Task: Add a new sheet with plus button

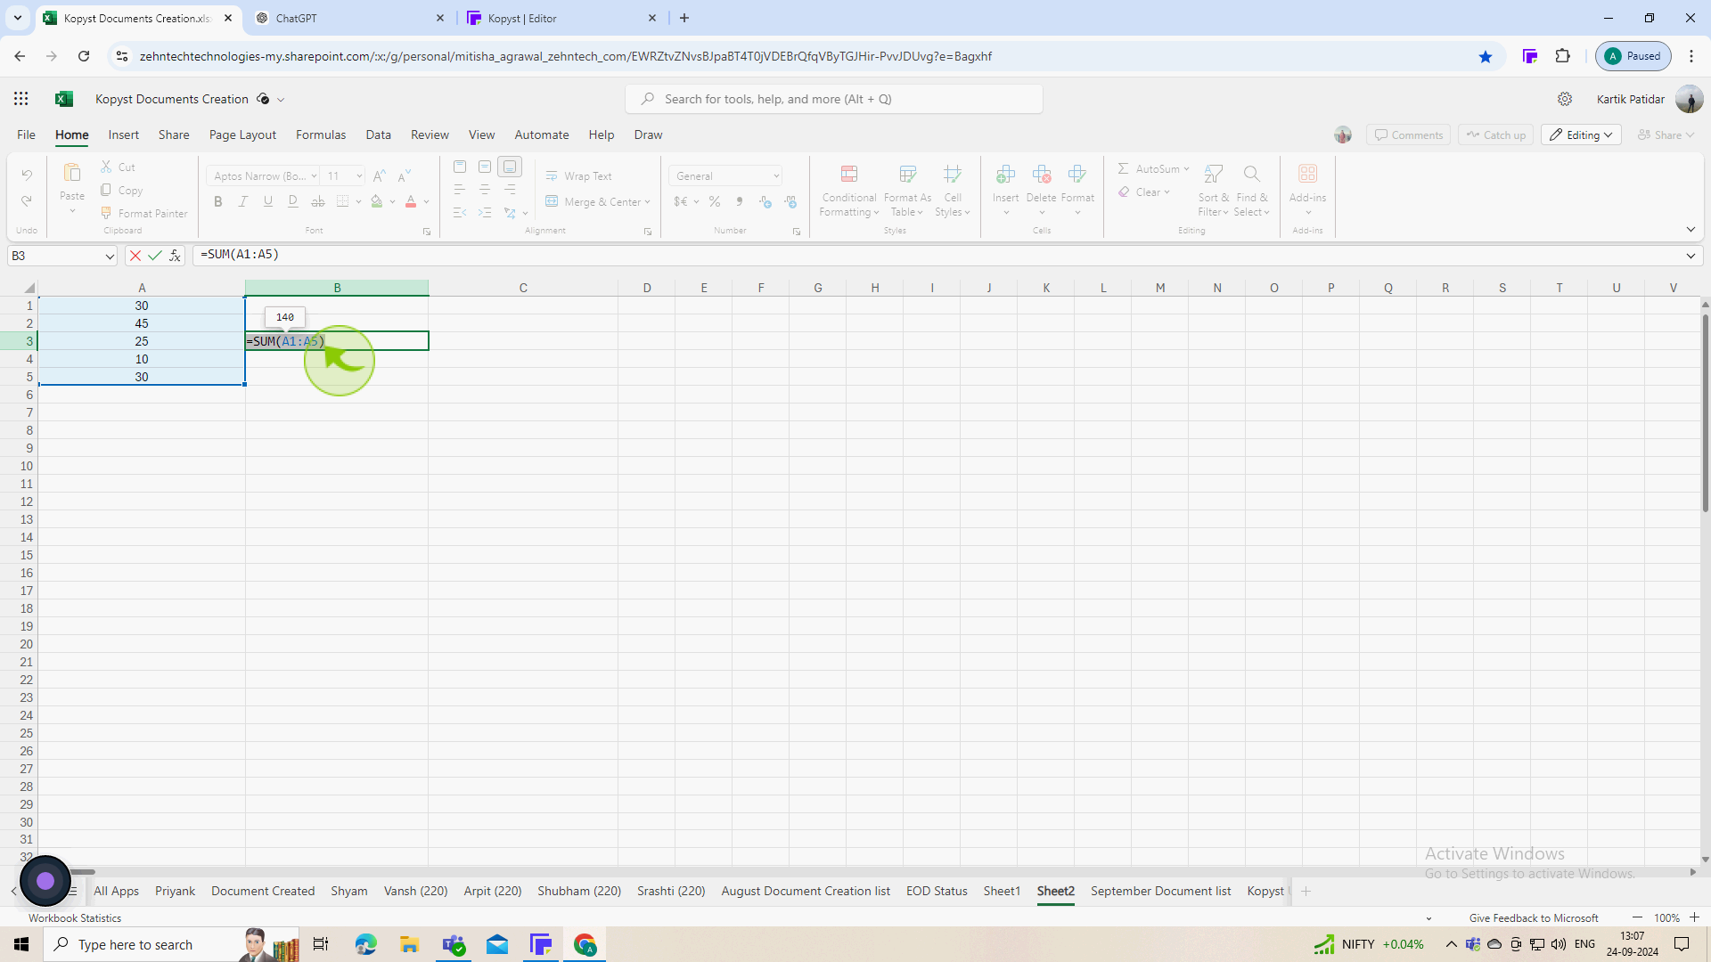Action: [1306, 891]
